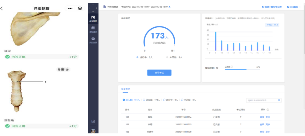Click the search magnifier icon

[x=279, y=100]
